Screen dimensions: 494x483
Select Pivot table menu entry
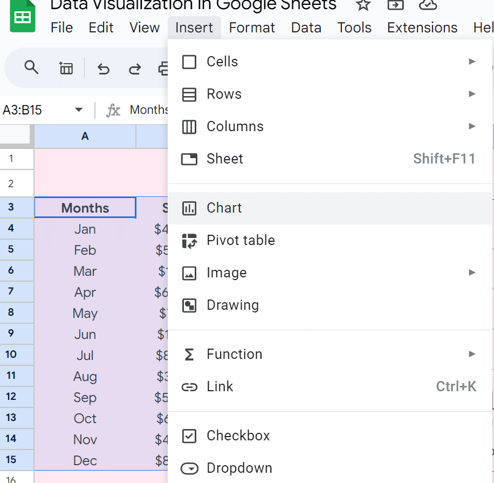[x=330, y=241]
